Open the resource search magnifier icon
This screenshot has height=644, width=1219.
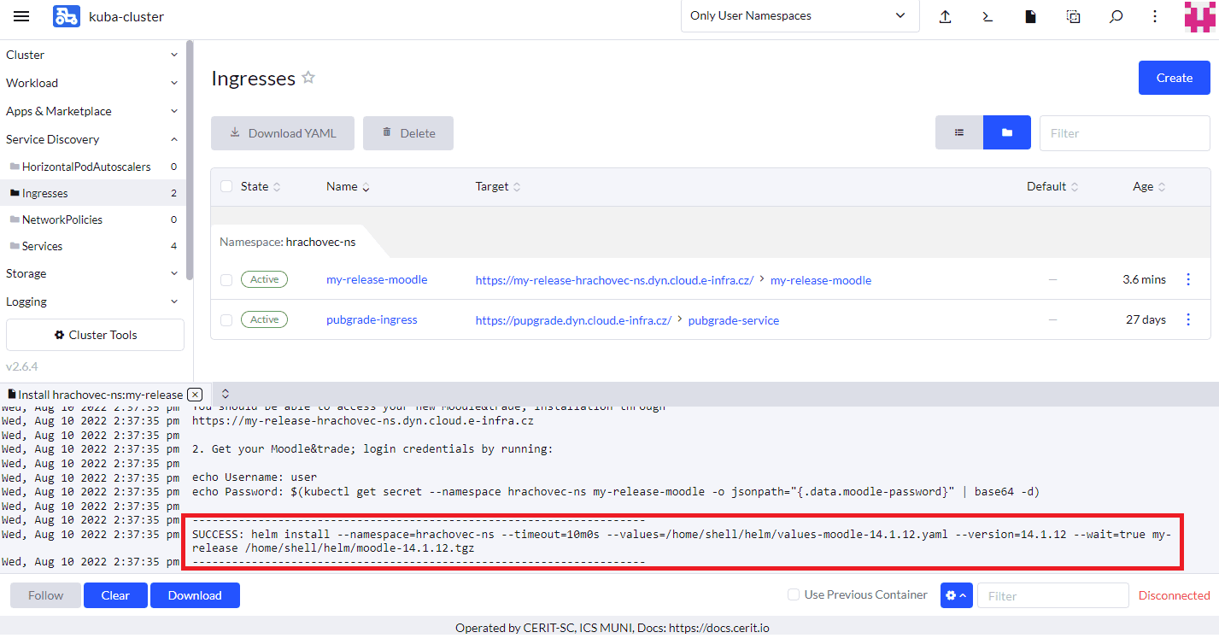click(x=1116, y=16)
